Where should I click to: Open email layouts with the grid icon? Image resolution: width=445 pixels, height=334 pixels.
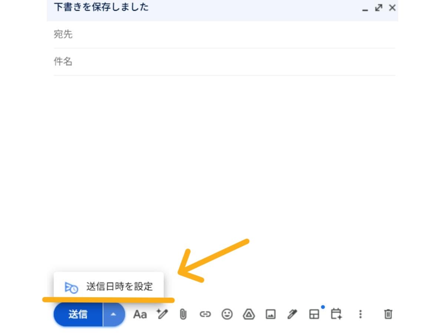[314, 314]
